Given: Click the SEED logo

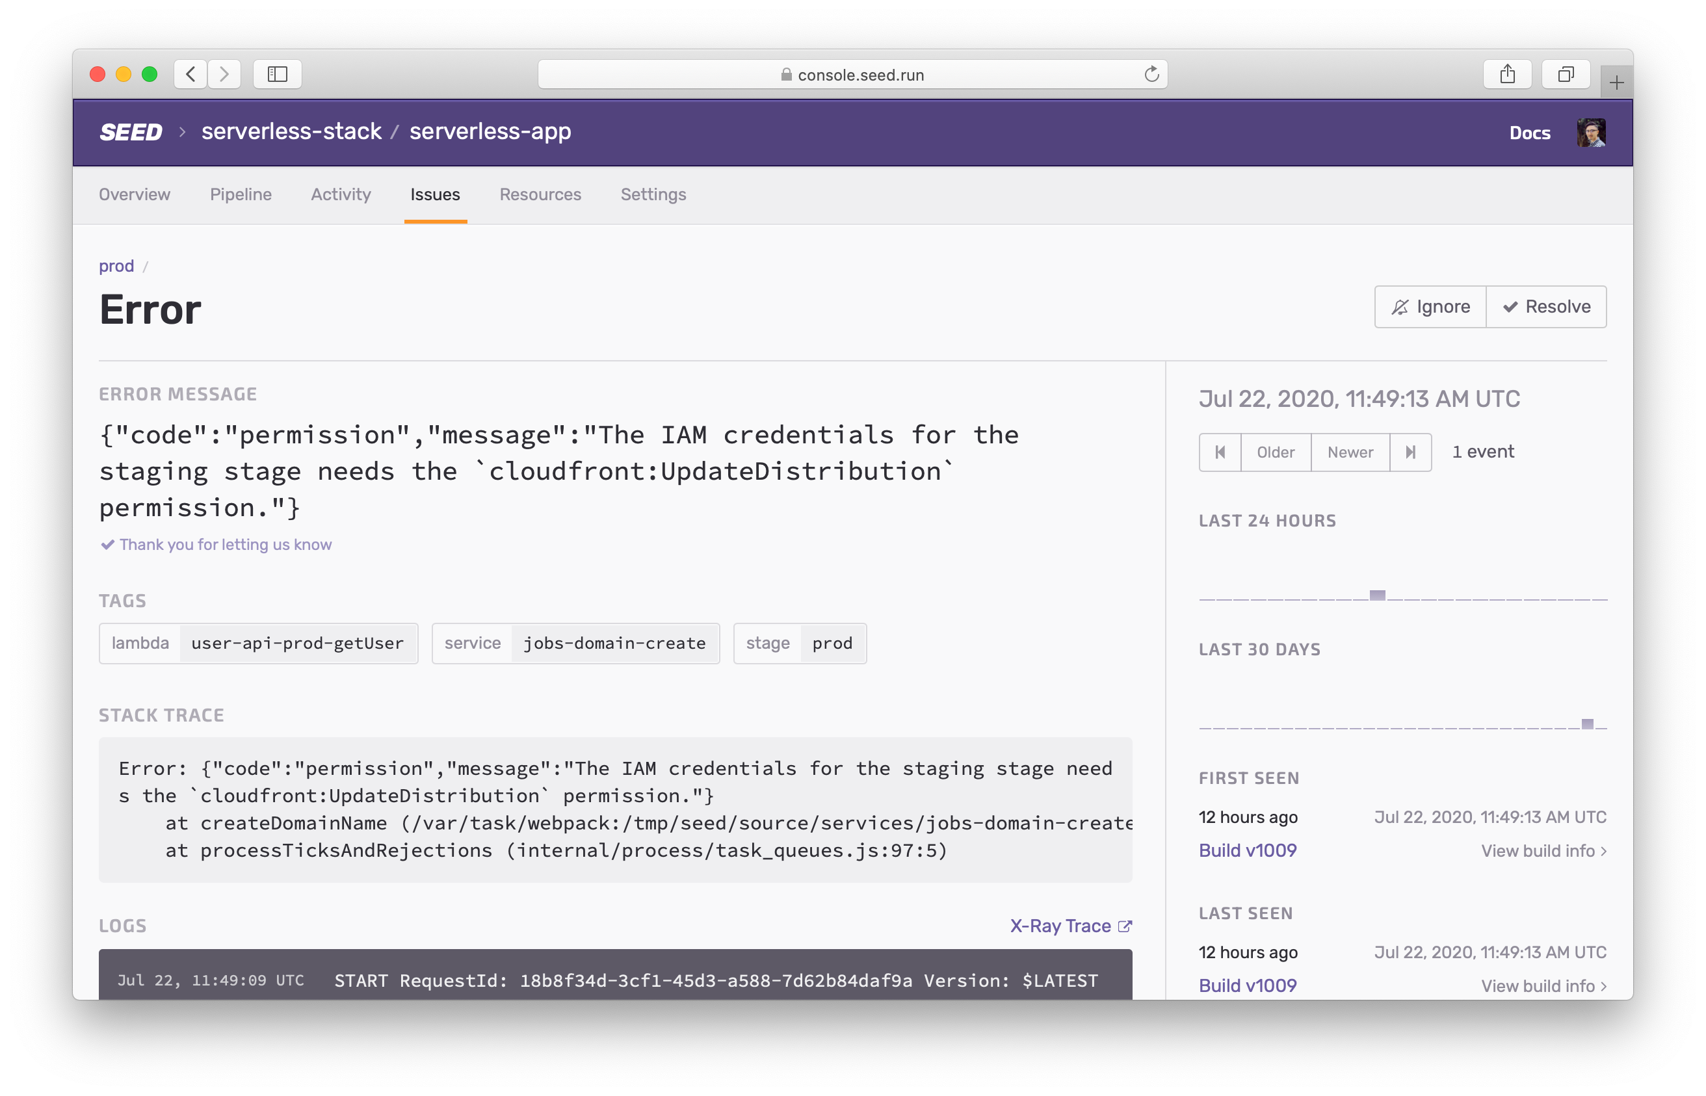Looking at the screenshot, I should (131, 132).
